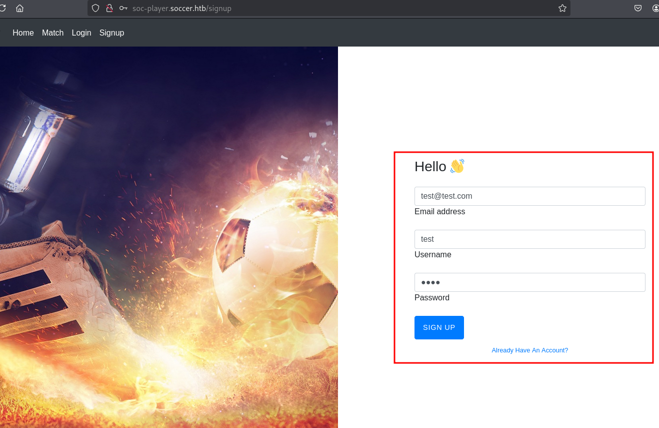The width and height of the screenshot is (659, 428).
Task: Go to the browser home page icon
Action: coord(20,8)
